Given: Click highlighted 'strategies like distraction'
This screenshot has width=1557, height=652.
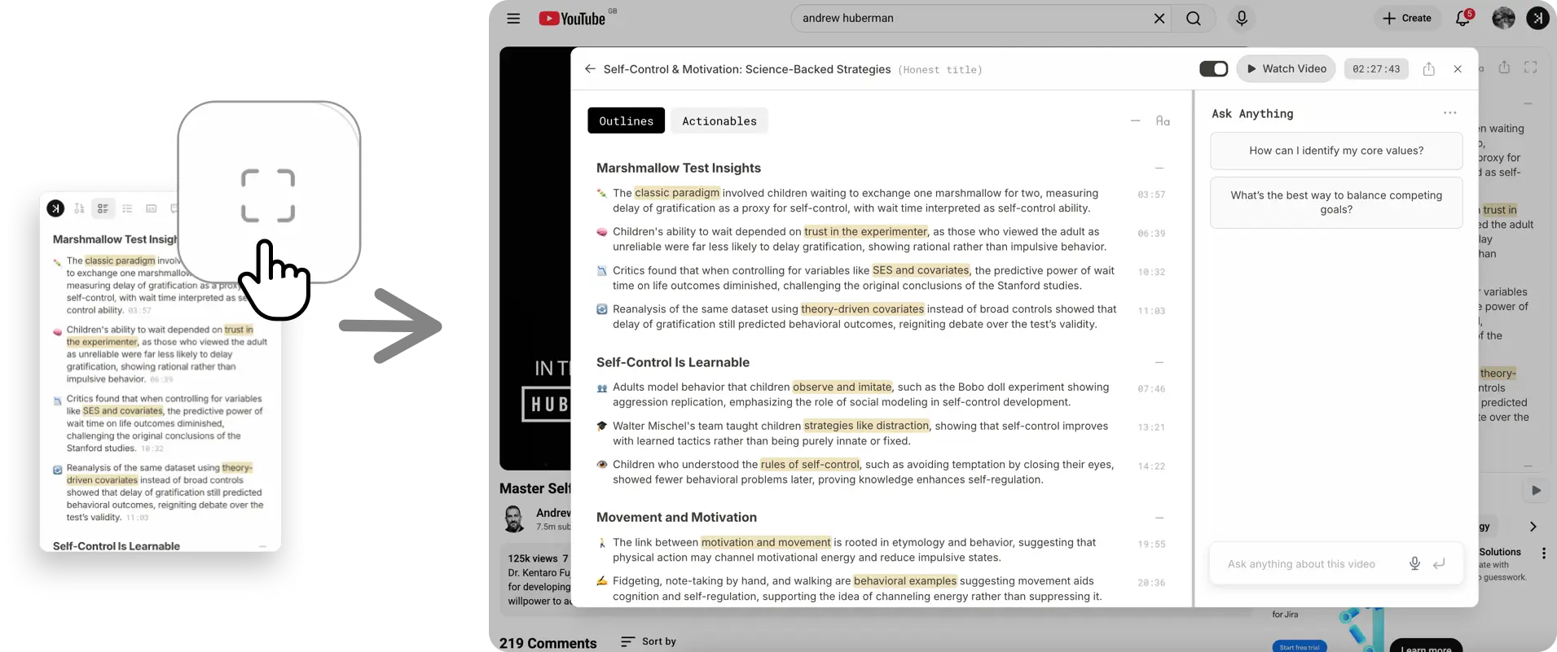Looking at the screenshot, I should pos(866,426).
